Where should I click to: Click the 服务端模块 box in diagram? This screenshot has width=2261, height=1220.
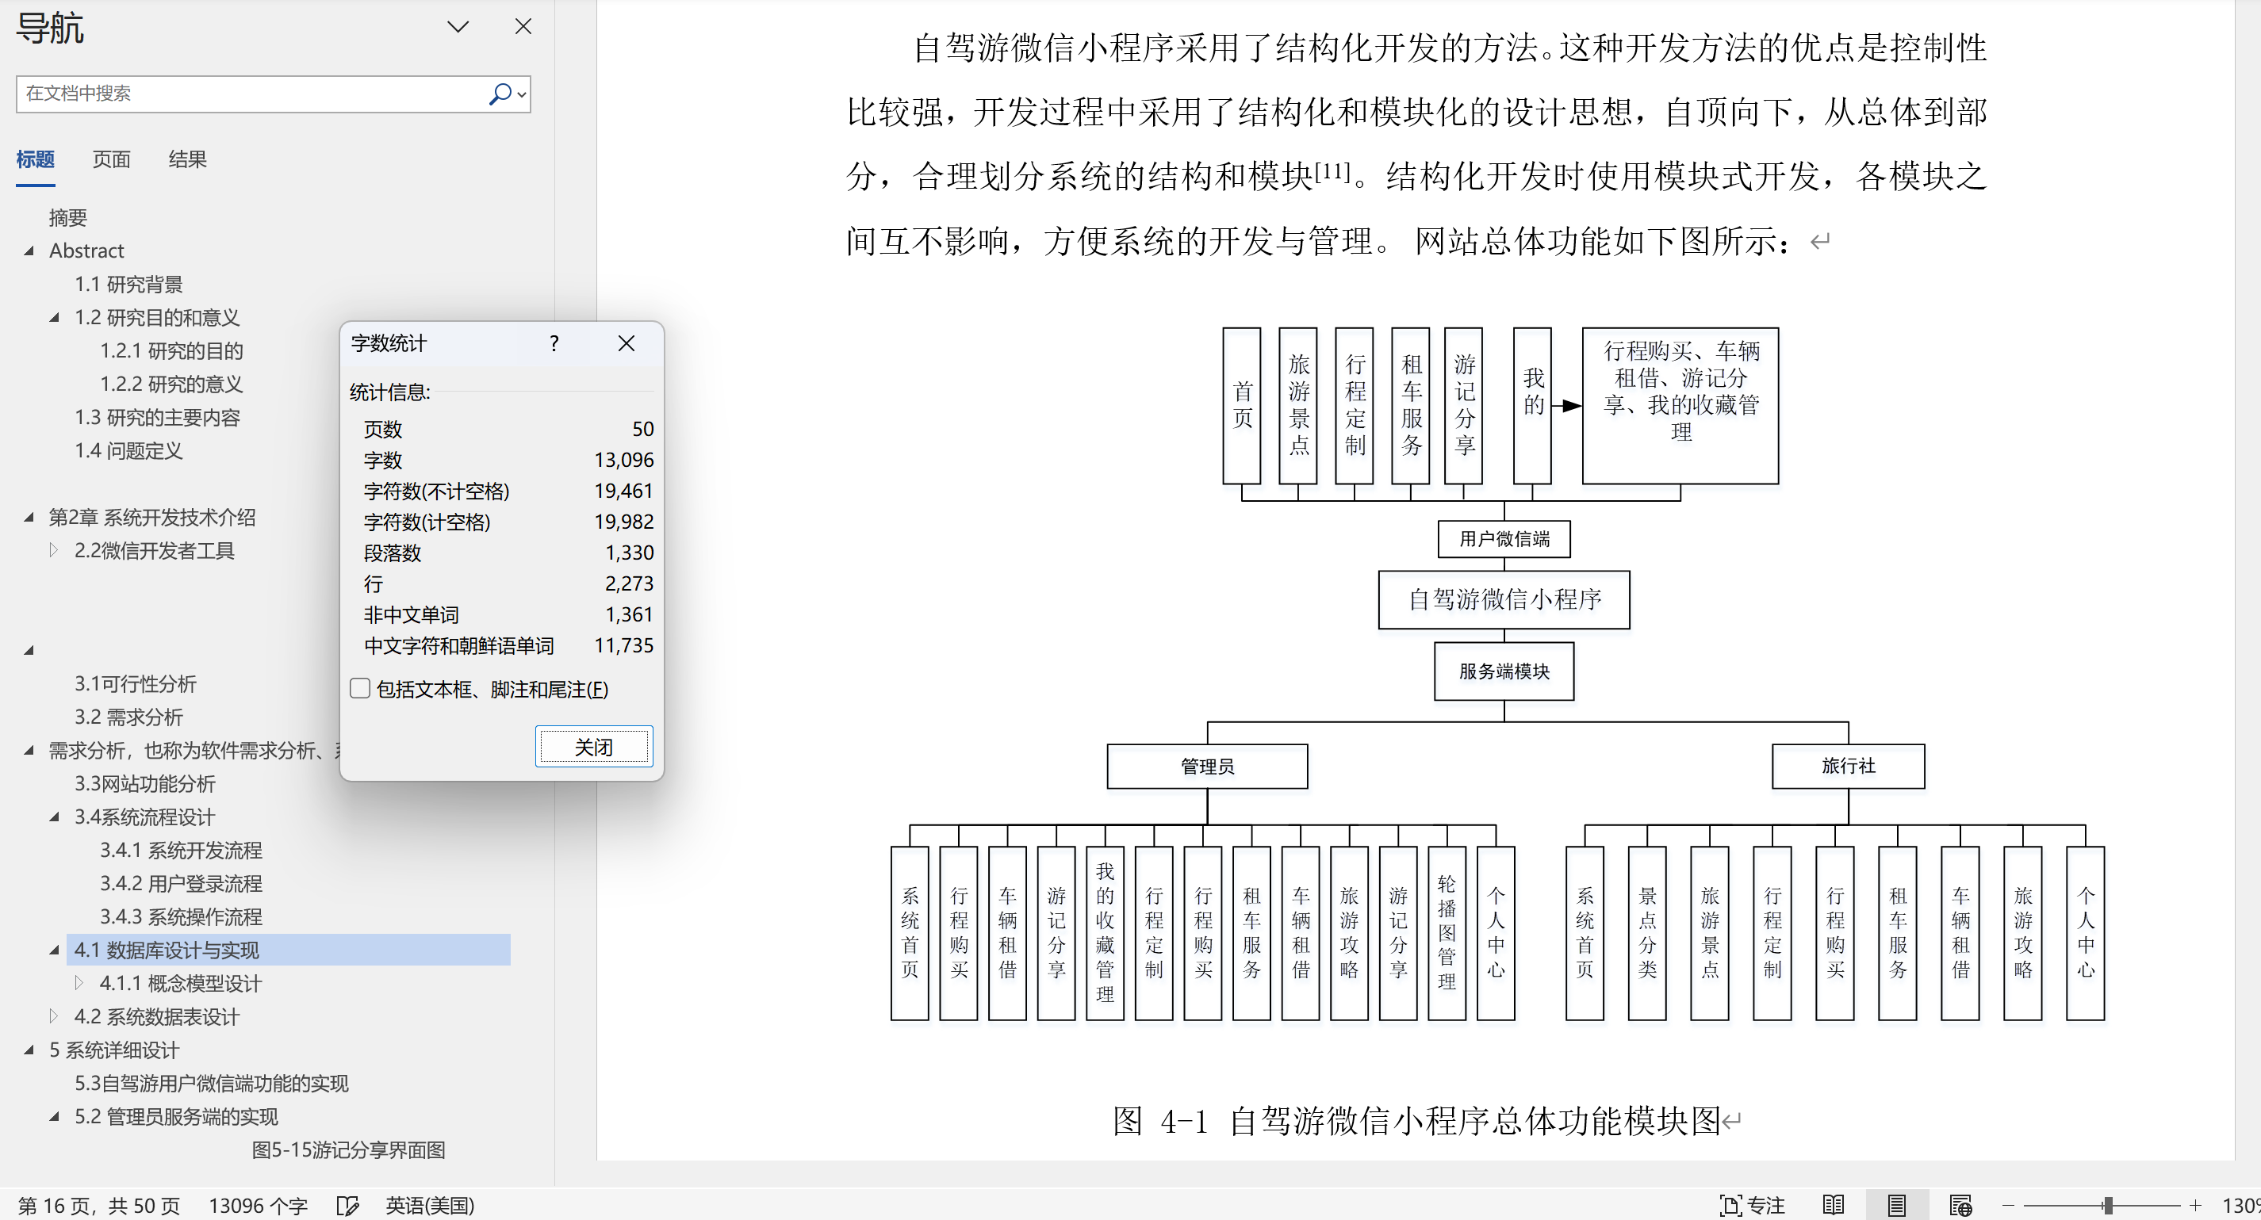1504,671
